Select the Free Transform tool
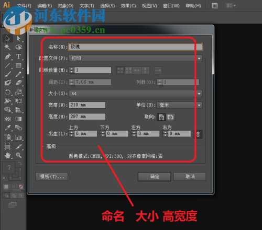 click(x=18, y=101)
